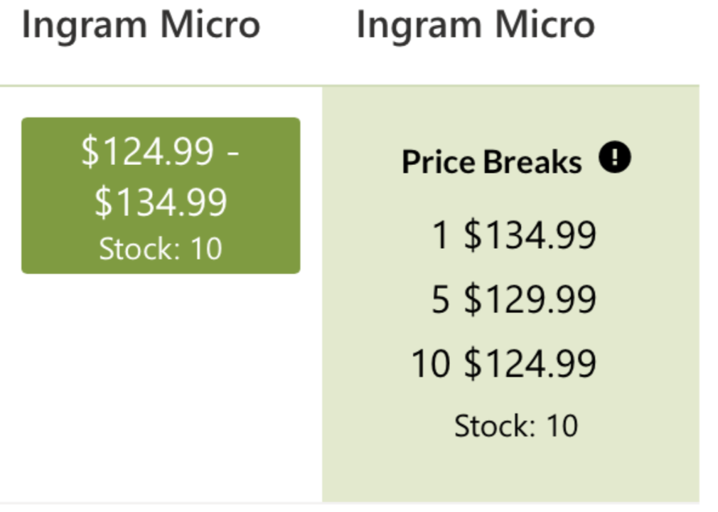
Task: Select the left Ingram Micro column header
Action: (141, 25)
